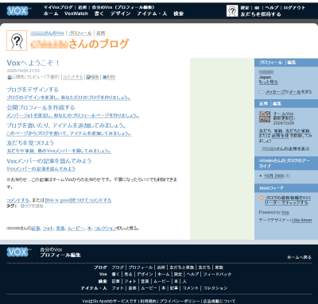Click the add-tag plus icon next to タグ
The image size is (318, 304).
pyautogui.click(x=22, y=206)
